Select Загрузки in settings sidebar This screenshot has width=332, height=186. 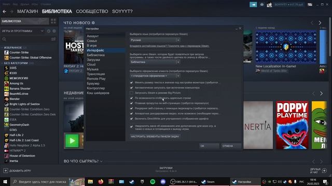tap(93, 60)
